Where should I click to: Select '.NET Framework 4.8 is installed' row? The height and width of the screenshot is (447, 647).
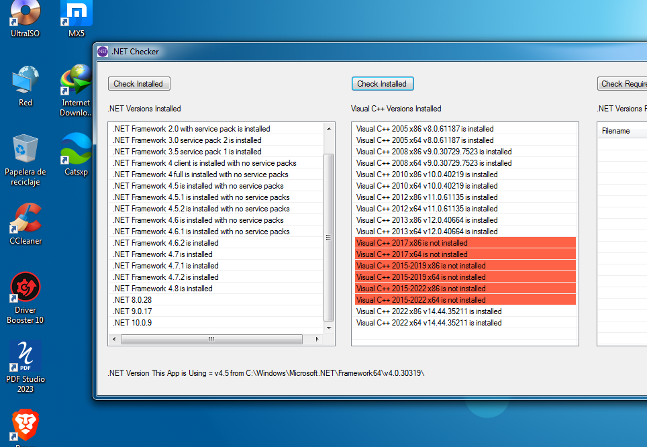pos(216,289)
